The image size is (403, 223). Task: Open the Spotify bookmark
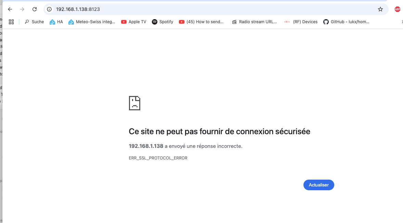162,22
